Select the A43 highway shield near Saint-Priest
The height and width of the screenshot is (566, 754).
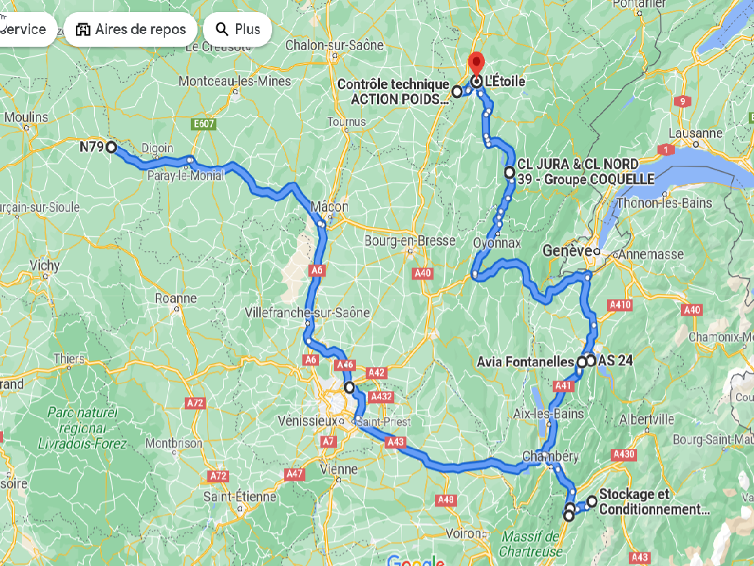pos(395,442)
